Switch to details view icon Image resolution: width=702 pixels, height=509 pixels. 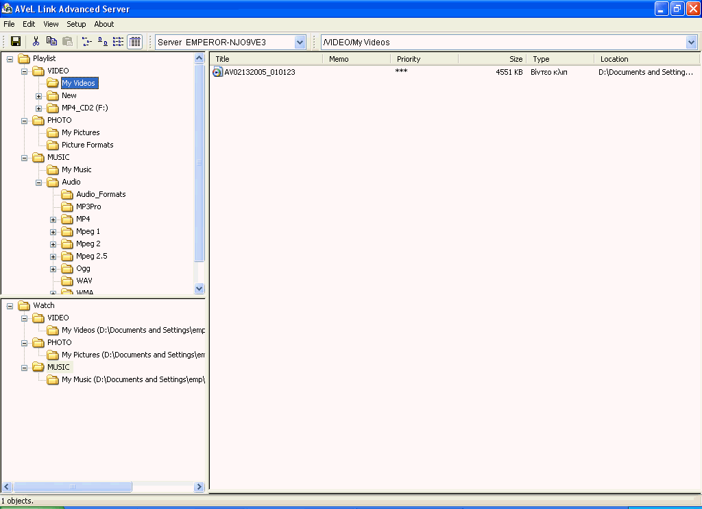tap(135, 42)
